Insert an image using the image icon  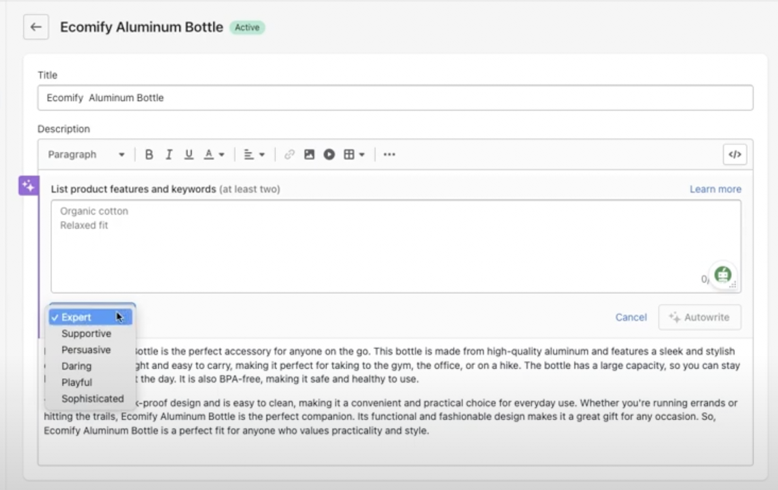(x=309, y=154)
